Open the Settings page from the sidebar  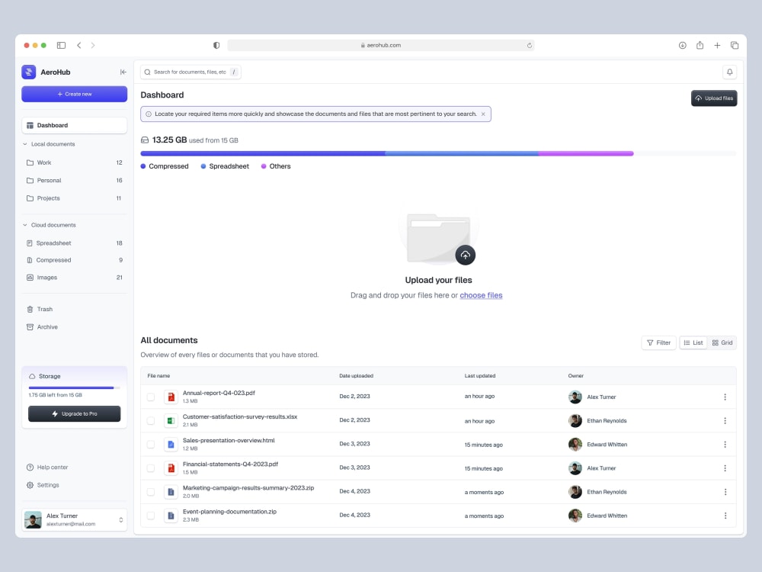click(x=48, y=485)
